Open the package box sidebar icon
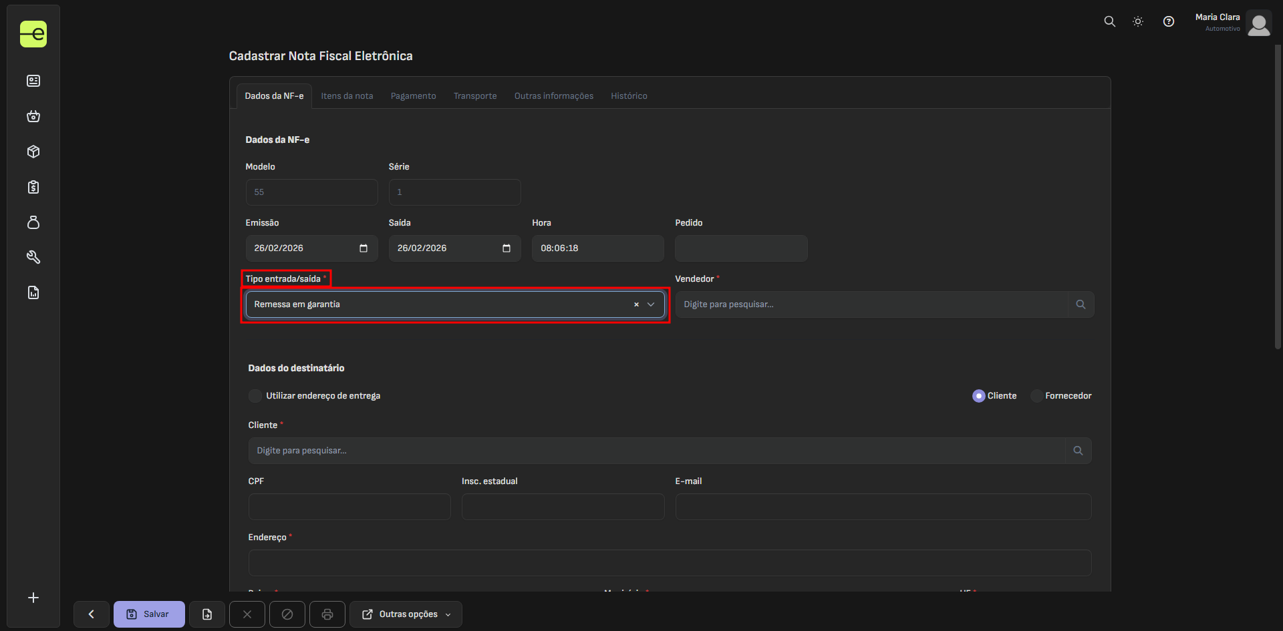 [x=33, y=152]
